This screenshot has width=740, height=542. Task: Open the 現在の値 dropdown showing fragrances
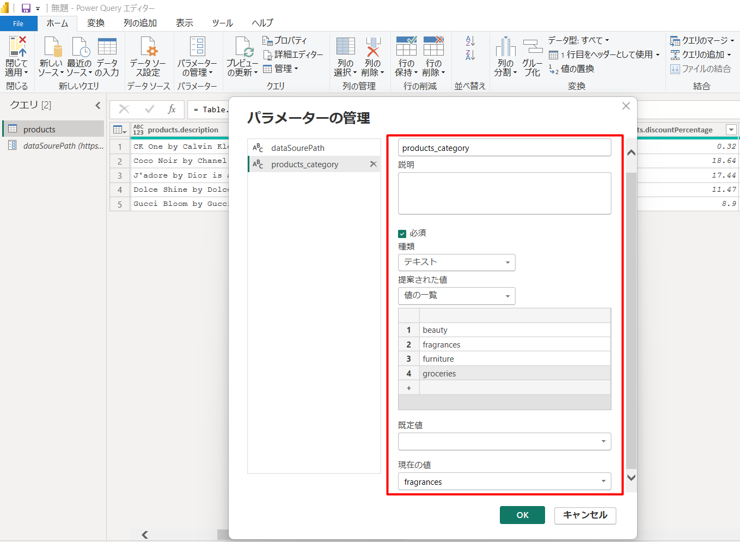[x=504, y=482]
